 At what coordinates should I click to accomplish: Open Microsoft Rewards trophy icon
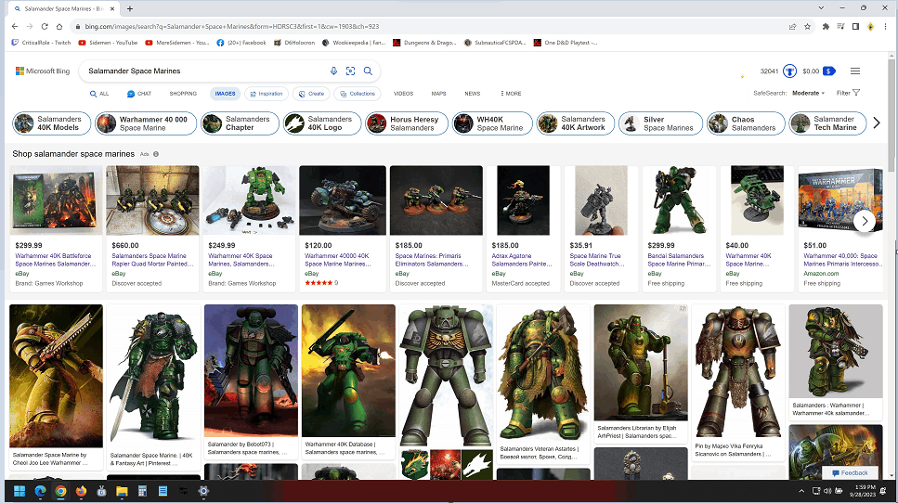click(x=789, y=71)
